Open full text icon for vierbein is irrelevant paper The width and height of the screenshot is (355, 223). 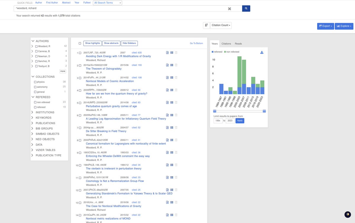click(x=167, y=165)
